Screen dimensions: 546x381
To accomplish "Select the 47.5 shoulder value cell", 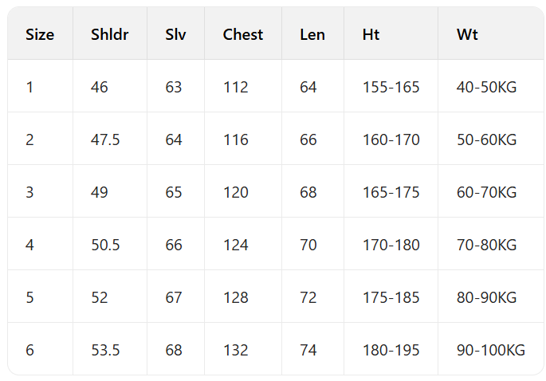I will pos(105,139).
